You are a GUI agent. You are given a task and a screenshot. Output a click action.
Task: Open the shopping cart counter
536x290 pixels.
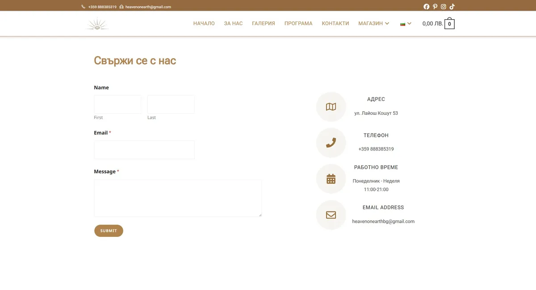tap(449, 24)
